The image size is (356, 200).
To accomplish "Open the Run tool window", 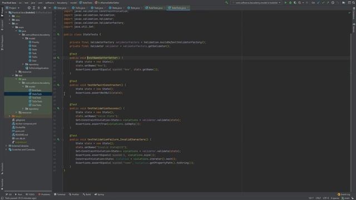I will (18, 194).
